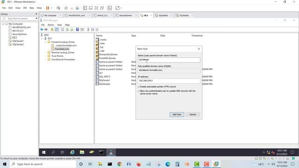
Task: Open VMware File menu
Action: (x=4, y=8)
